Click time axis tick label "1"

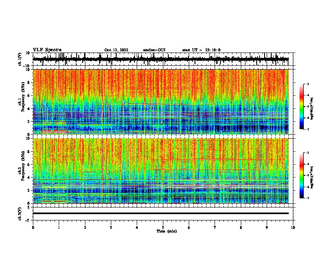(59, 227)
